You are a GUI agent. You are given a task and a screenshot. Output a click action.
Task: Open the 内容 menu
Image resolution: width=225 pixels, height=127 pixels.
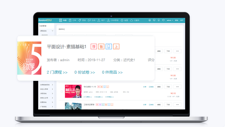pos(63,20)
